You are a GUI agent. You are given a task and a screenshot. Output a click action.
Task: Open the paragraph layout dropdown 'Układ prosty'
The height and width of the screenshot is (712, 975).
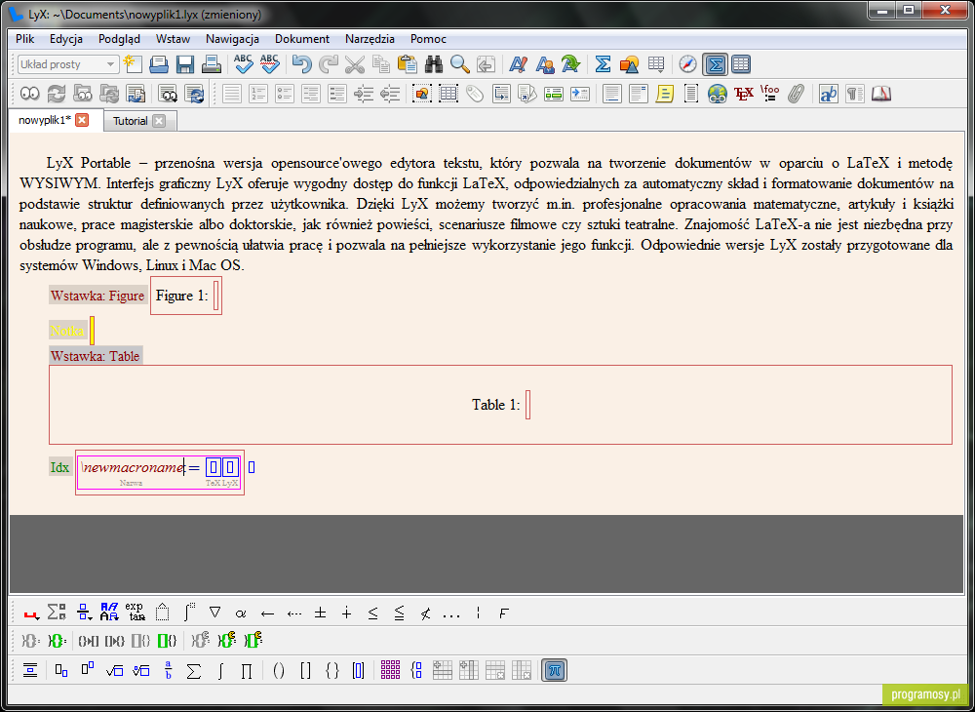click(x=68, y=64)
